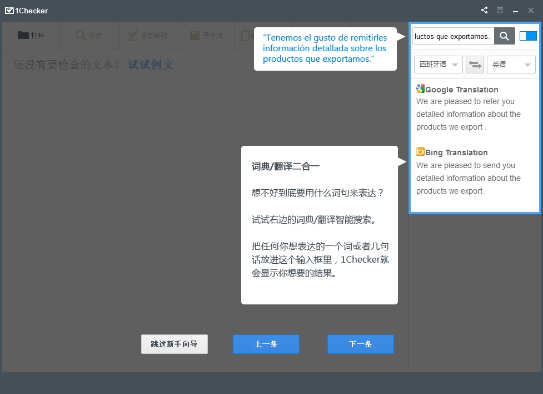
Task: Click the 全部修改 checkmark toolbar icon
Action: [133, 36]
